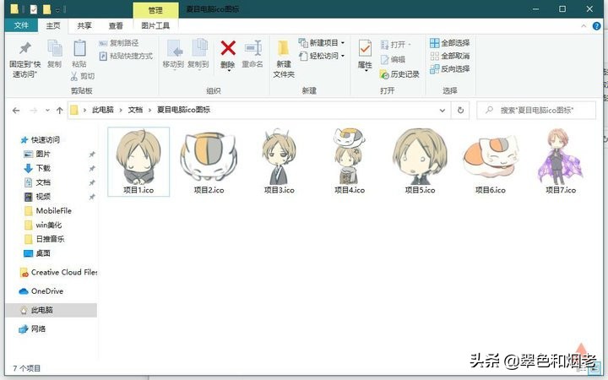This screenshot has height=380, width=608.
Task: Switch to the View (查看) tab
Action: pos(116,25)
